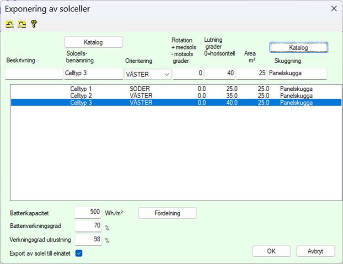
Task: Toggle Export av solel till elnätet checkbox
Action: (x=79, y=253)
